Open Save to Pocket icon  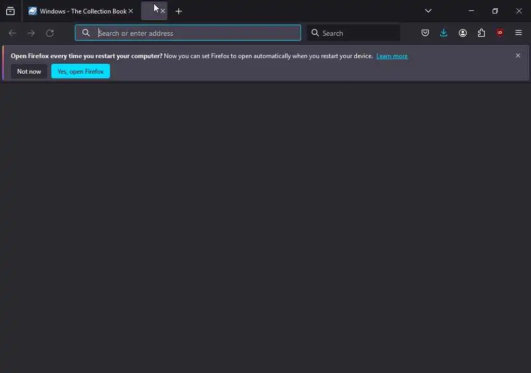(425, 33)
